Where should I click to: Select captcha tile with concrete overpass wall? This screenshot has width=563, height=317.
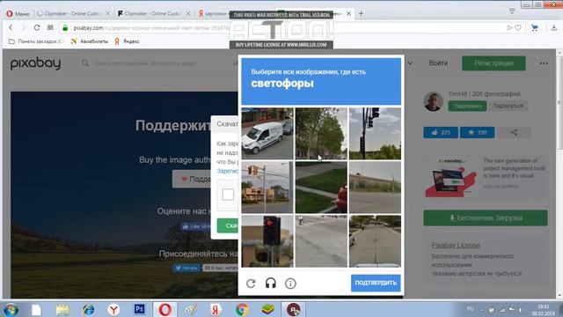[375, 188]
